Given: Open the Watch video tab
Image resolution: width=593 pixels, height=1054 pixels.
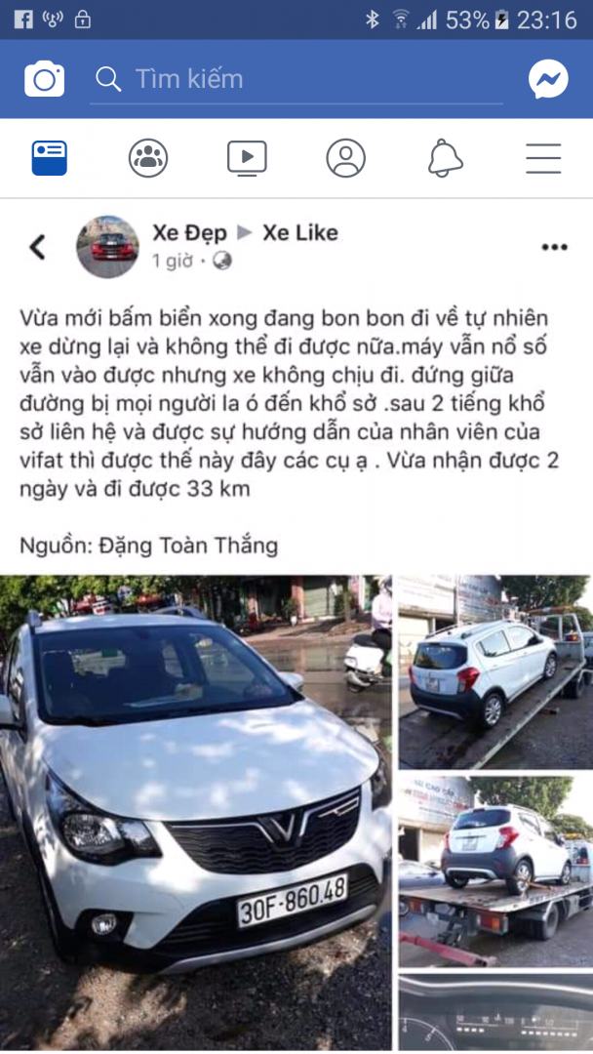Looking at the screenshot, I should tap(247, 158).
